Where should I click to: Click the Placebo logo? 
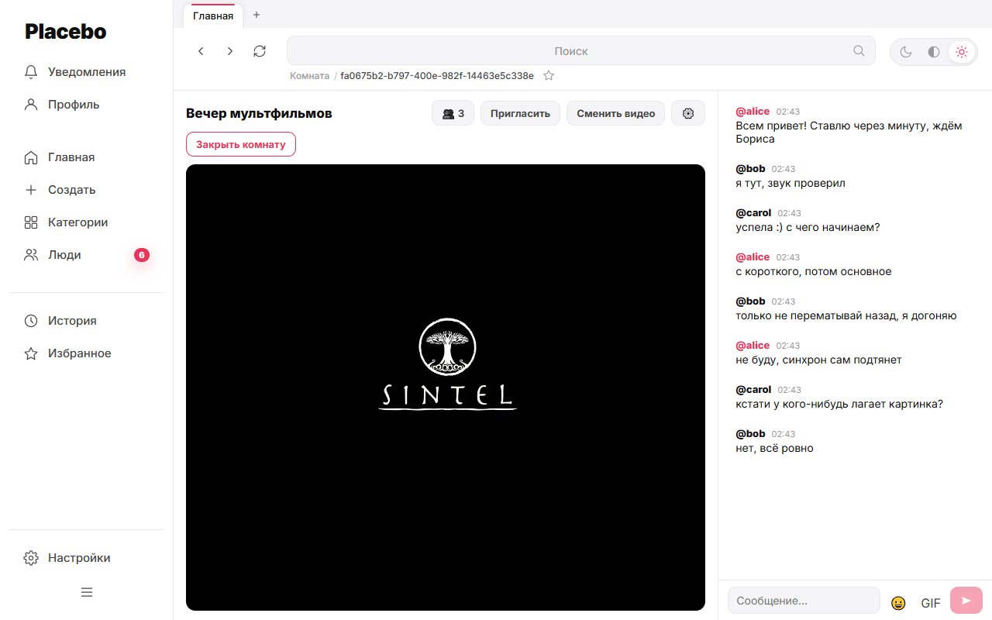coord(66,31)
